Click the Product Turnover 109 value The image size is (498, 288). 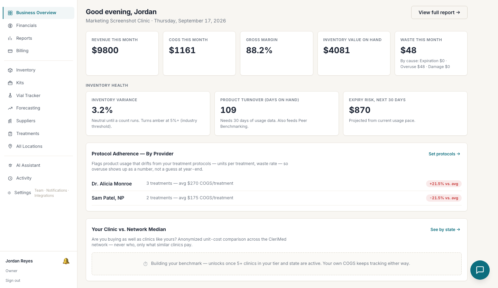(x=228, y=110)
